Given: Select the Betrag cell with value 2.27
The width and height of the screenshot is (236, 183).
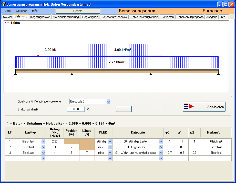Looking at the screenshot, I should pyautogui.click(x=55, y=141).
